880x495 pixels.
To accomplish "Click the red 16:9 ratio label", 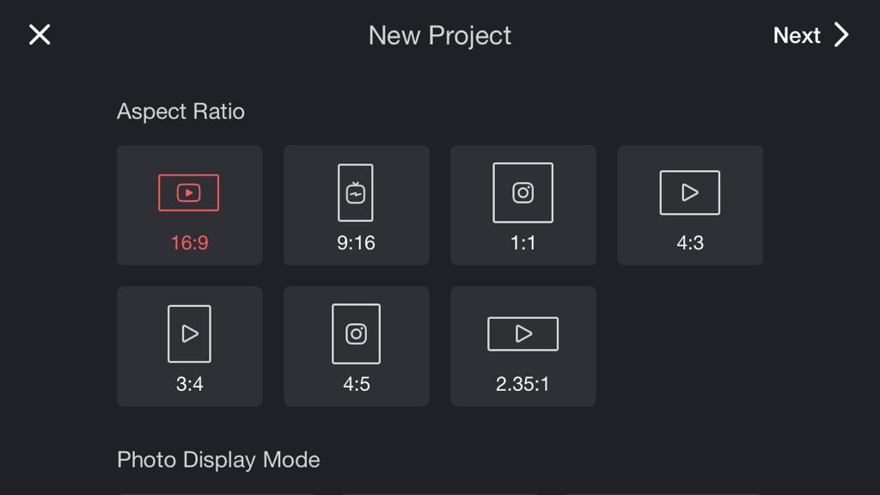I will click(189, 243).
